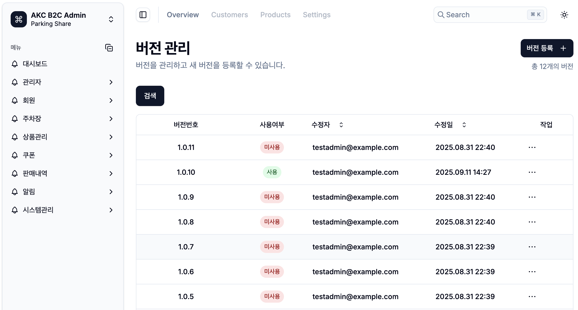Screen dimensions: 578x310
Task: Toggle sort order on 수정자 column
Action: pos(341,125)
